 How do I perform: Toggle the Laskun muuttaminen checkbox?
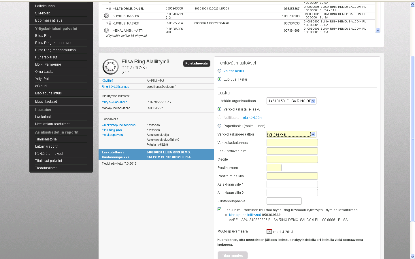pyautogui.click(x=220, y=210)
